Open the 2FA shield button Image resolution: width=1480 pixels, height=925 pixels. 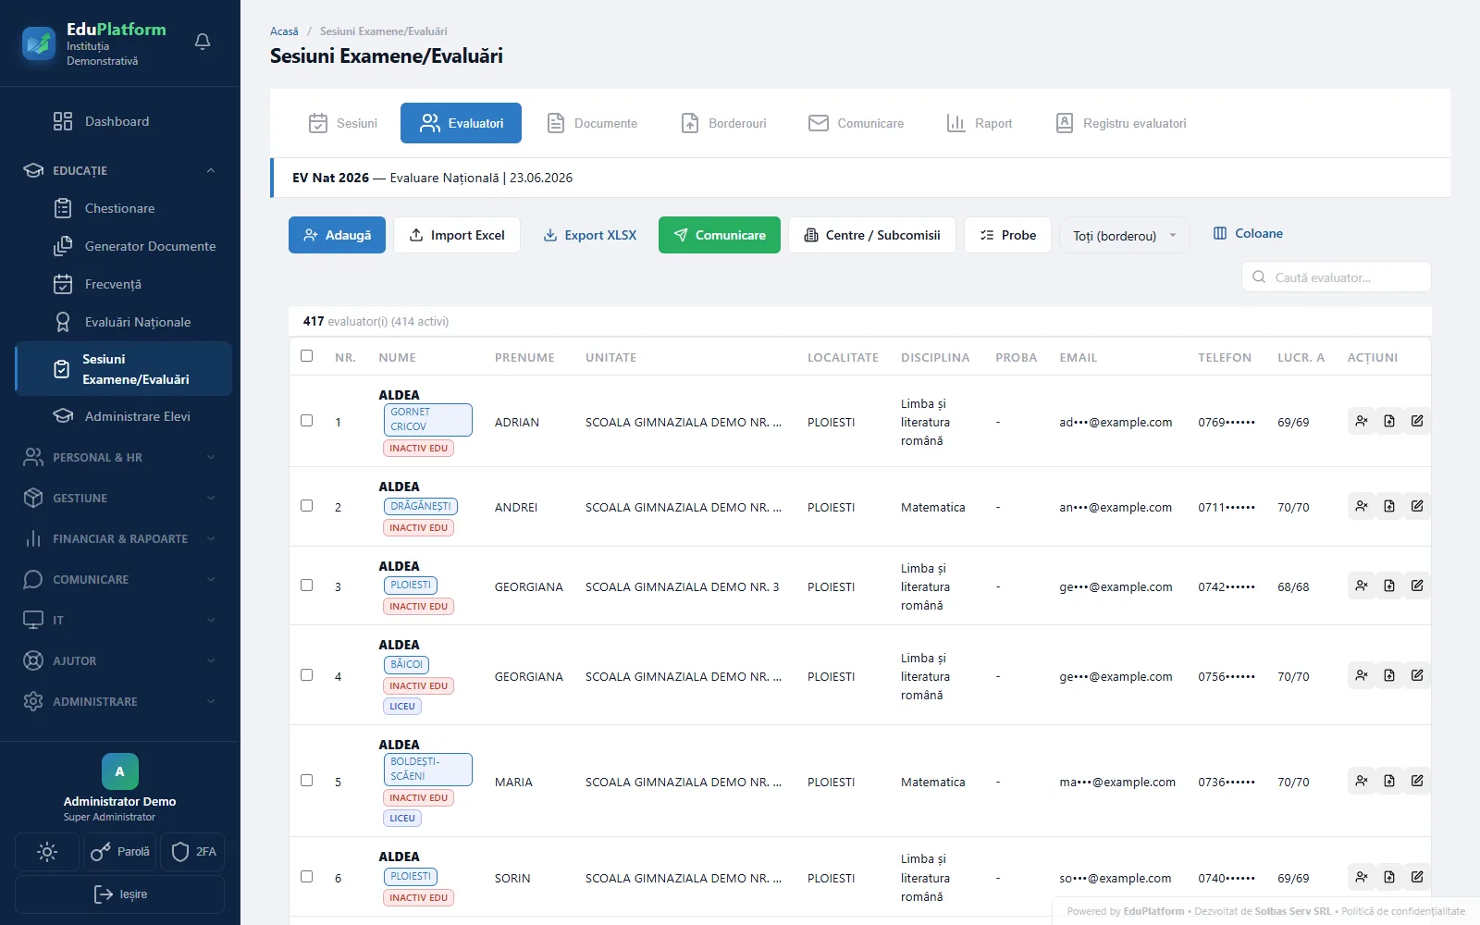[x=193, y=852]
